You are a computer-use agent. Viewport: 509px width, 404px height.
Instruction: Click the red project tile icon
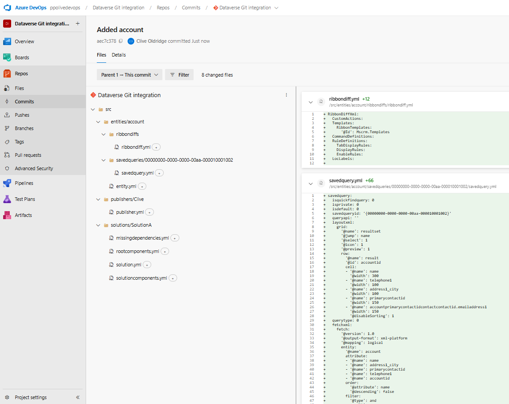(x=7, y=23)
